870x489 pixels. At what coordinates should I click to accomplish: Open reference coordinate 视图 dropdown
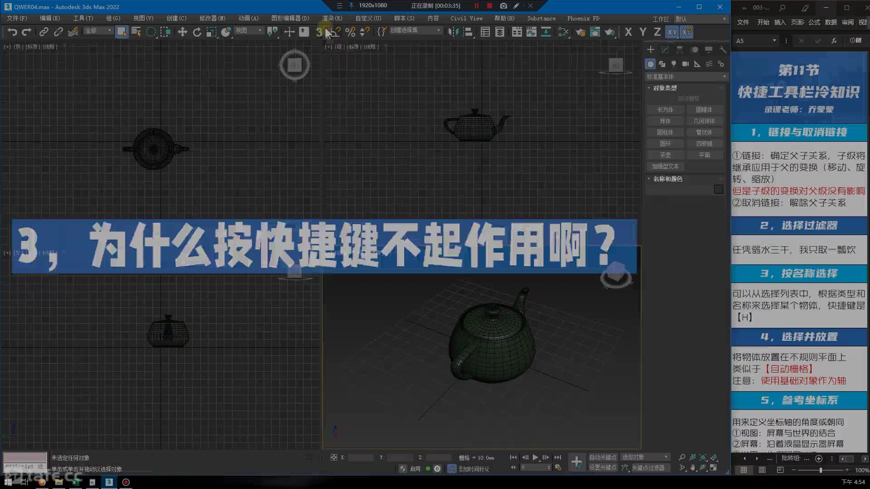249,30
